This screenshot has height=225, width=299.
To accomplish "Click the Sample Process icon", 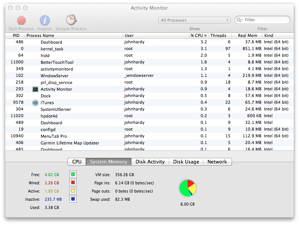I will 71,20.
